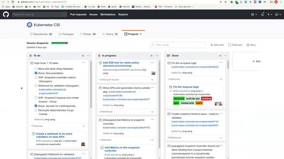Open the create new plus menu

[x=269, y=15]
